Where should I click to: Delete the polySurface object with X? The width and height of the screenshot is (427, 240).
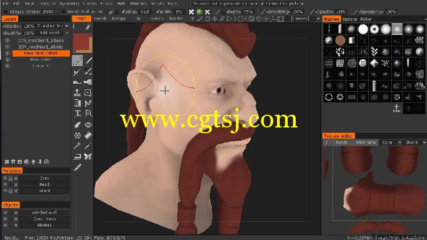[16, 212]
